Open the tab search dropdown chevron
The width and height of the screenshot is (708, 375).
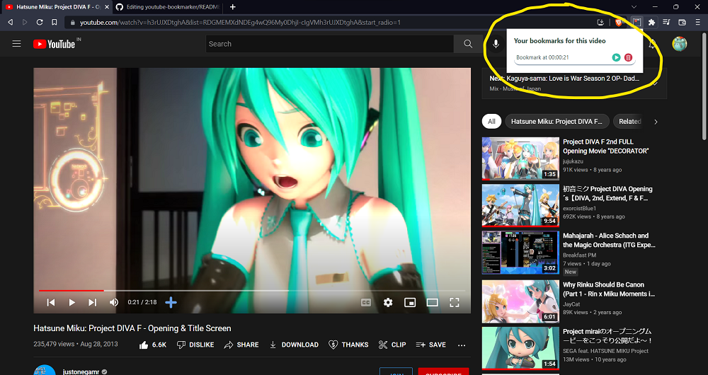[634, 7]
